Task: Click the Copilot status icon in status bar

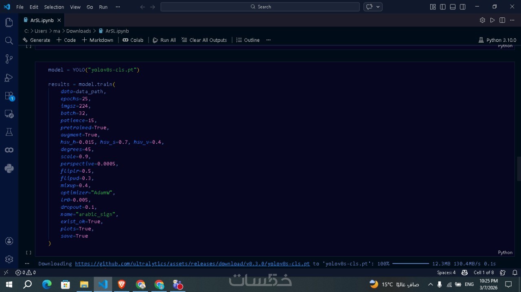Action: [464, 273]
